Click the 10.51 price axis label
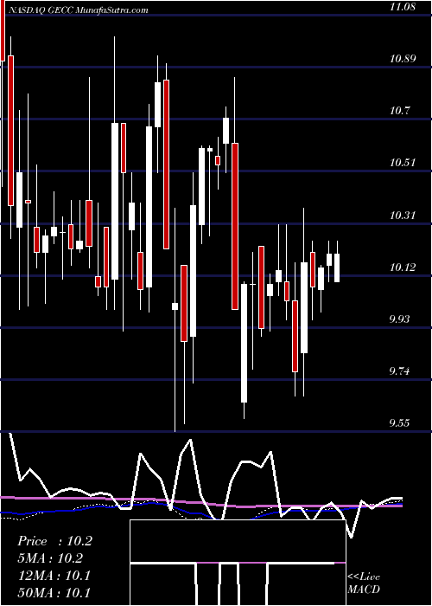 click(403, 163)
